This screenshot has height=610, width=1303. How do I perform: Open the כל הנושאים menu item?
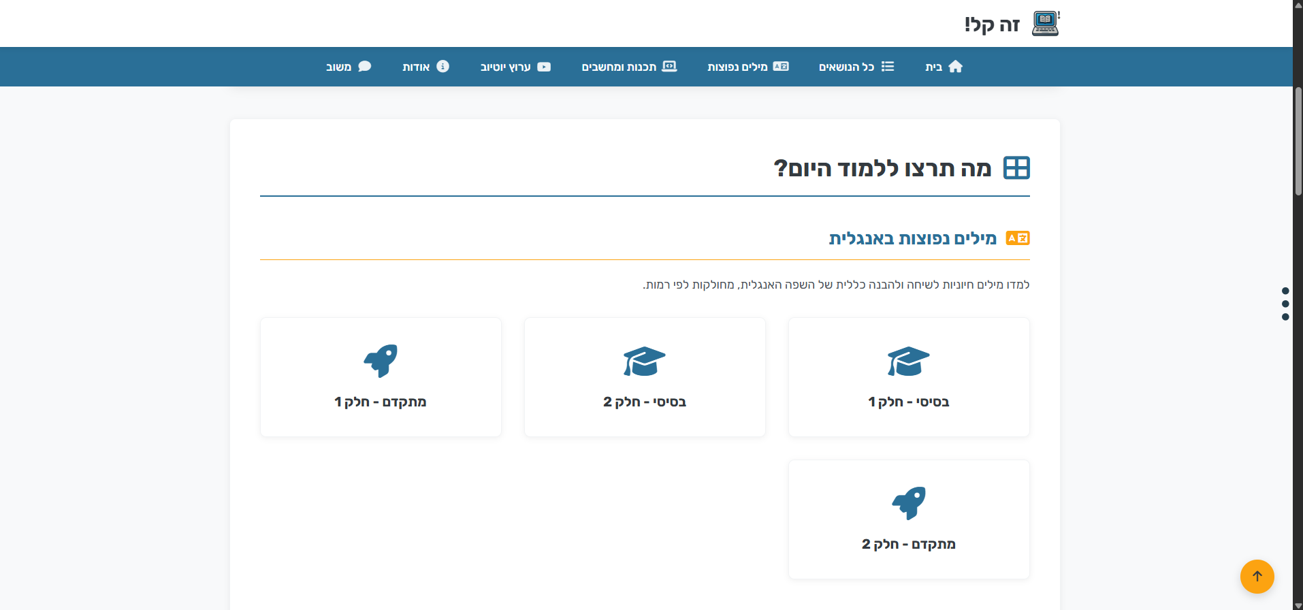pyautogui.click(x=856, y=67)
